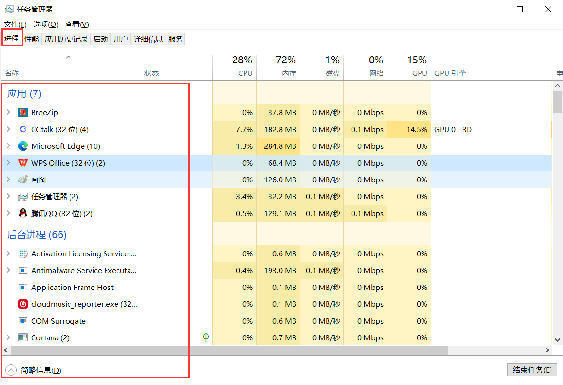Expand the BreeZip process group
The width and height of the screenshot is (563, 385).
click(x=8, y=112)
